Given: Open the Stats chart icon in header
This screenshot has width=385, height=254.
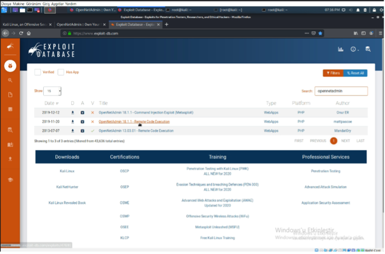Looking at the screenshot, I should tap(341, 49).
